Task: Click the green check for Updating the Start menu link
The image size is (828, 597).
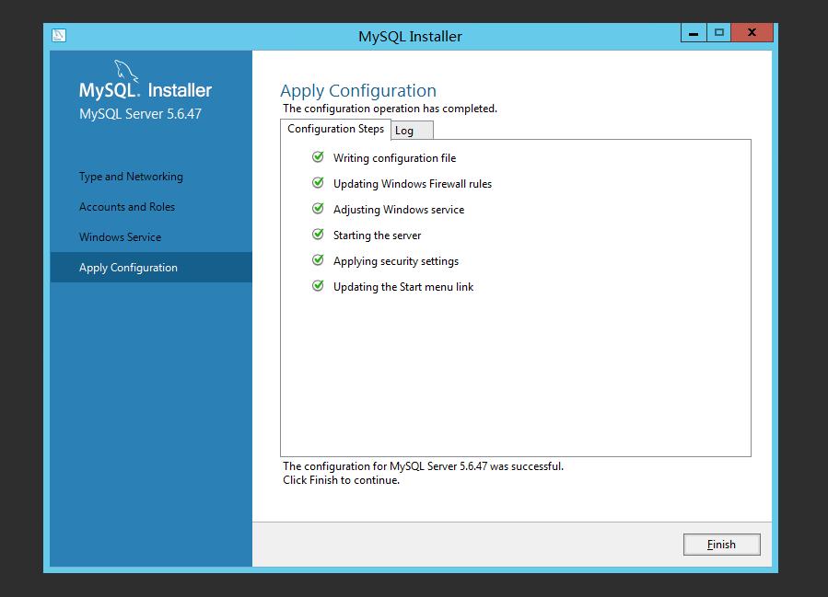Action: point(318,285)
